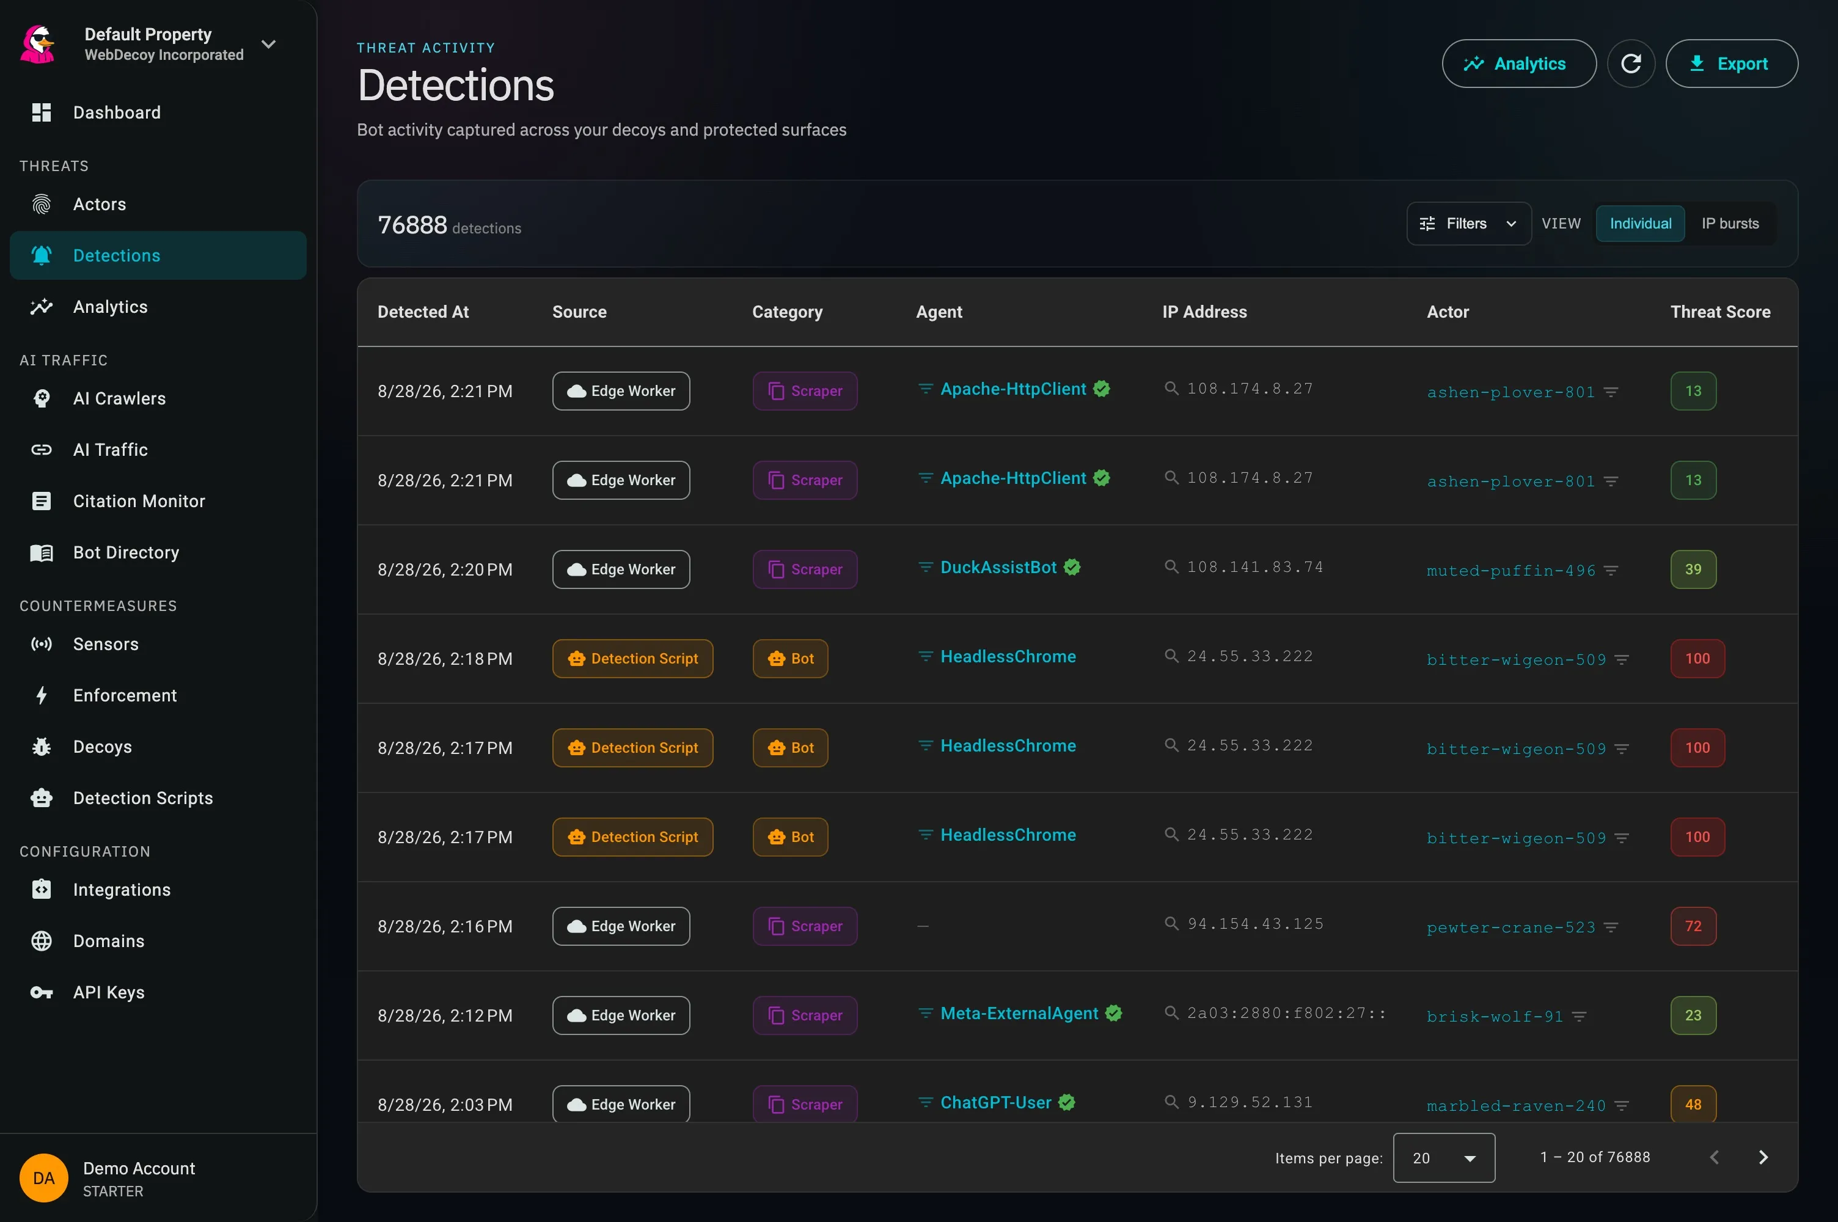This screenshot has height=1222, width=1838.
Task: Open API Keys in sidebar
Action: [x=158, y=992]
